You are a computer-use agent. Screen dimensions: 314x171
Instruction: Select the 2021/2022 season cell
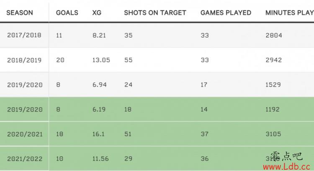click(25, 159)
